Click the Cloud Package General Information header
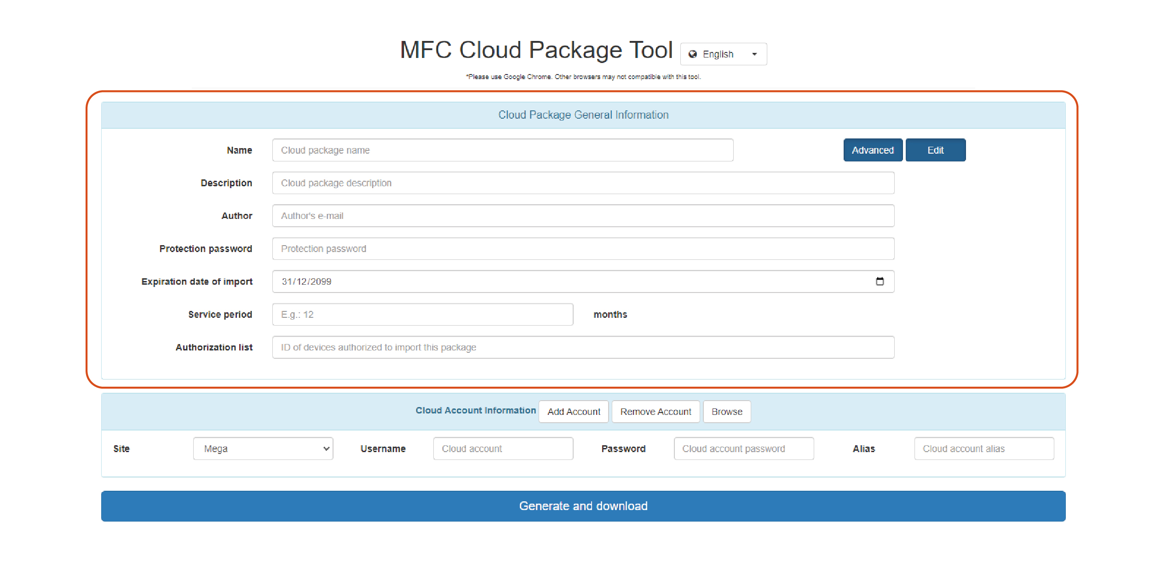This screenshot has width=1150, height=574. coord(583,115)
